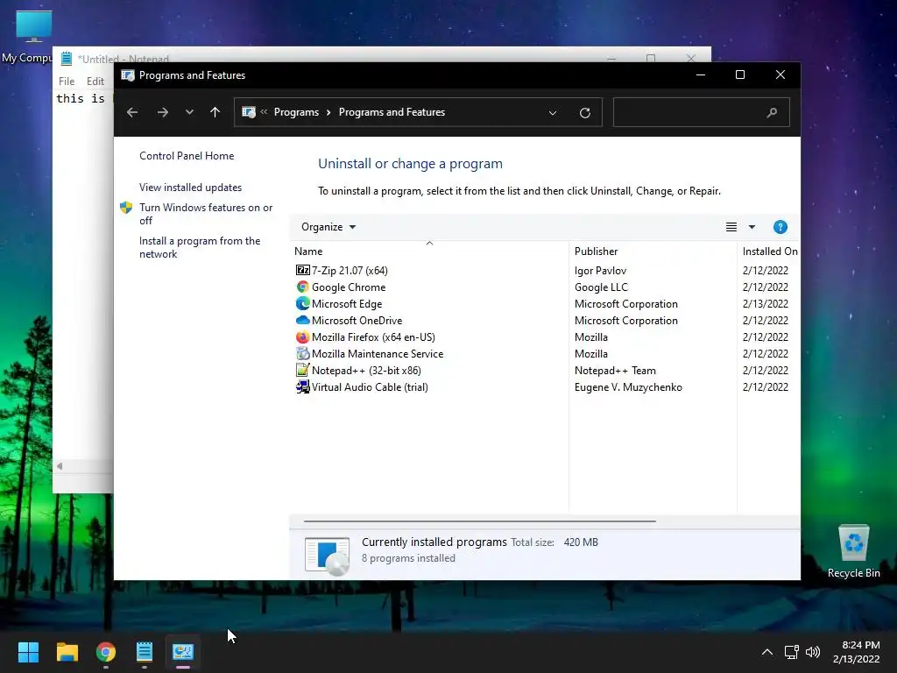Screen dimensions: 897x673
Task: Open View installed updates link
Action: click(x=190, y=188)
